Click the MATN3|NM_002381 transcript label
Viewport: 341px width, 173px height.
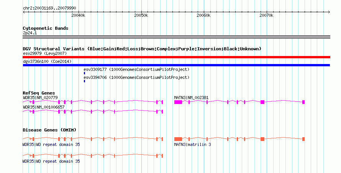[191, 98]
